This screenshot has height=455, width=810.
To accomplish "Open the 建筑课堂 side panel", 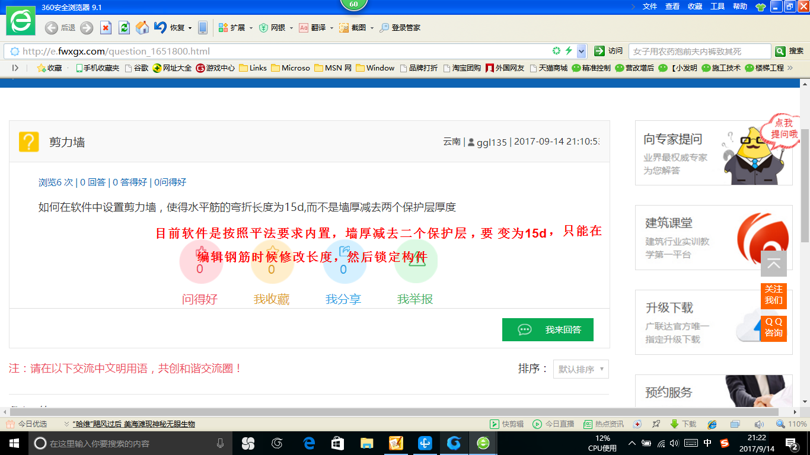I will (714, 238).
